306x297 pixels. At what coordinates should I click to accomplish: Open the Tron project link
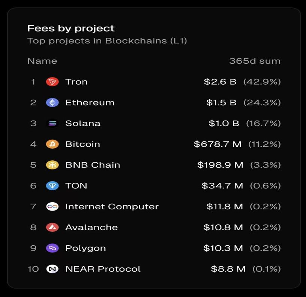76,82
